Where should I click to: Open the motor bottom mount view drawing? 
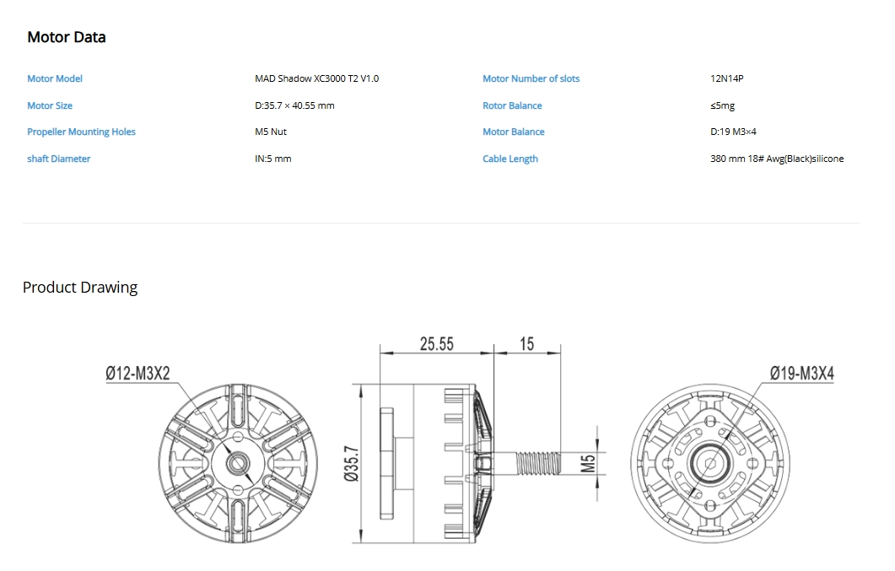click(710, 463)
